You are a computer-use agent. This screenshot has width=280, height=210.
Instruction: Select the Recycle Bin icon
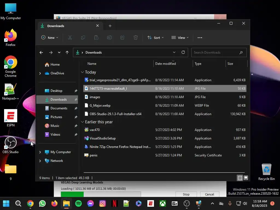pos(266,172)
